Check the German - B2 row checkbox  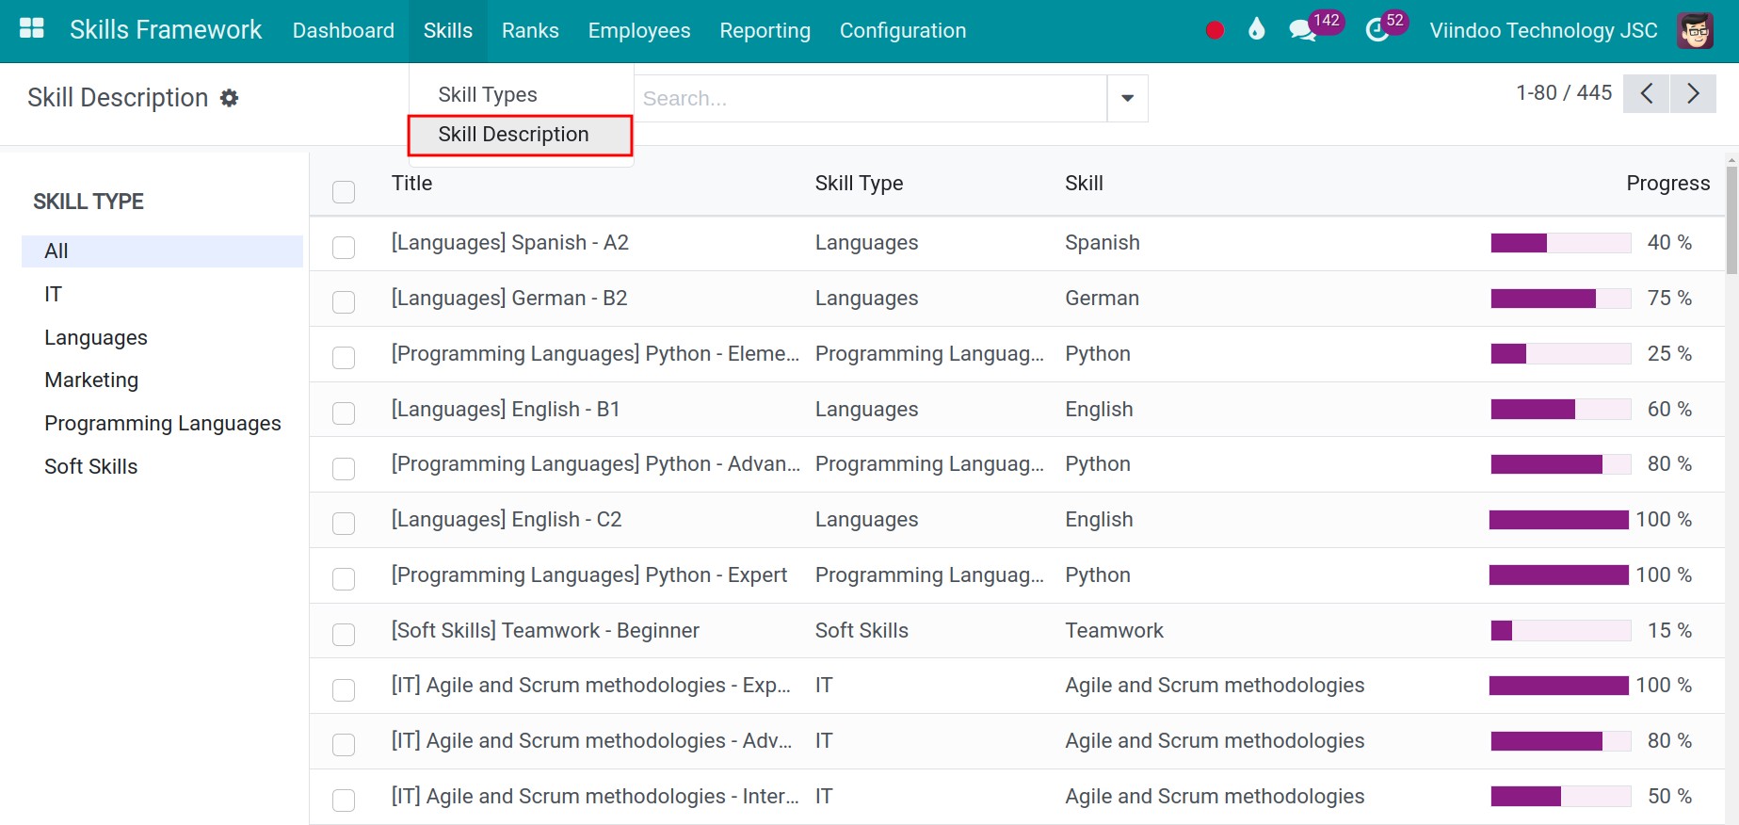(x=344, y=302)
